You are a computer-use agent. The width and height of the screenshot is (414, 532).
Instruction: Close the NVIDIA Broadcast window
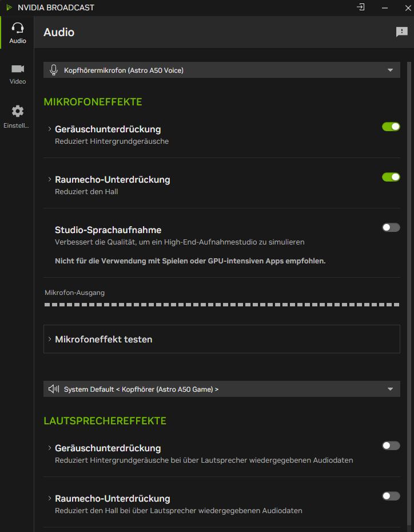(x=408, y=7)
